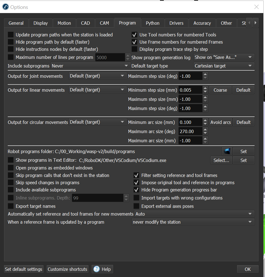The width and height of the screenshot is (265, 277).
Task: Click the Help question mark icon
Action: (x=97, y=269)
